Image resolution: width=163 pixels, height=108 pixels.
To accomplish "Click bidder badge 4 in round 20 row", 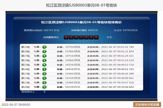I will click(x=44, y=87).
